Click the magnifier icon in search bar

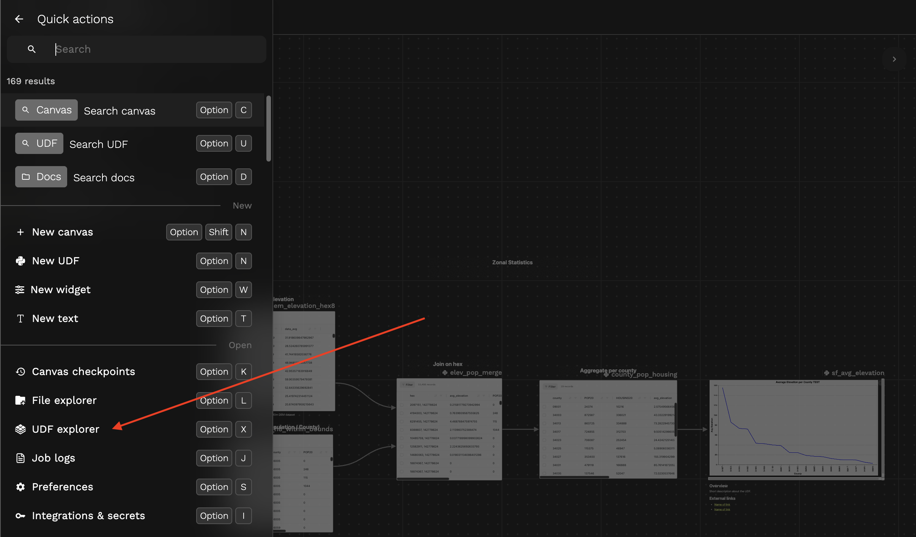tap(32, 49)
